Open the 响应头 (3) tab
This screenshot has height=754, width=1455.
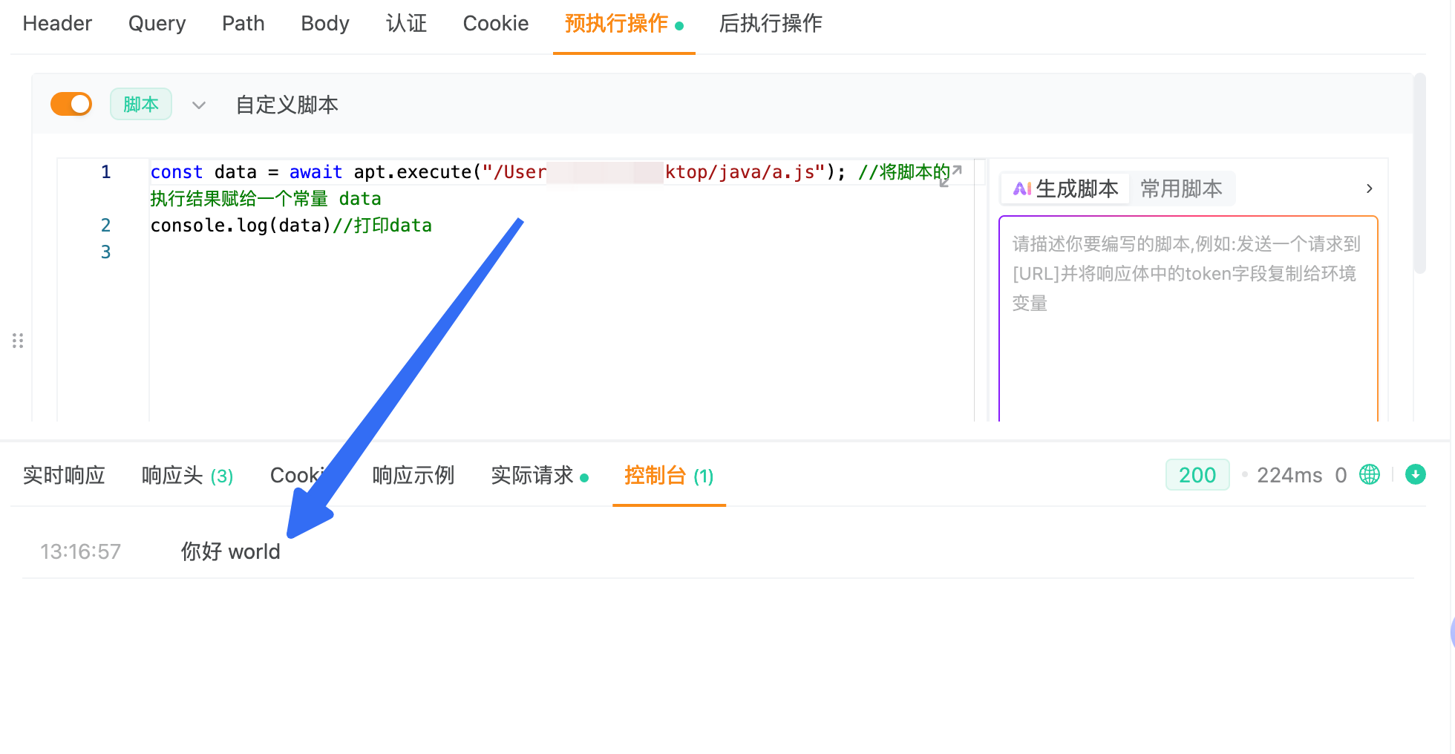[x=187, y=475]
